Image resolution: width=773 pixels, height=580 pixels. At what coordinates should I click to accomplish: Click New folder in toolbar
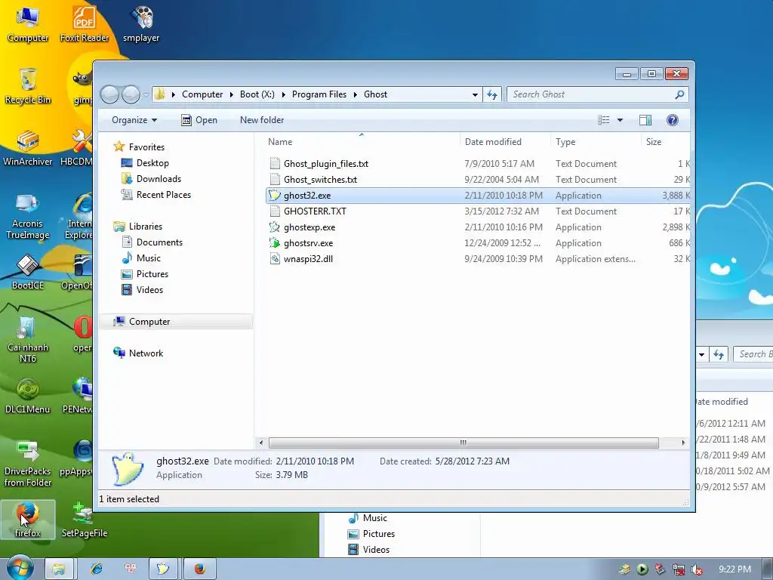click(x=262, y=120)
